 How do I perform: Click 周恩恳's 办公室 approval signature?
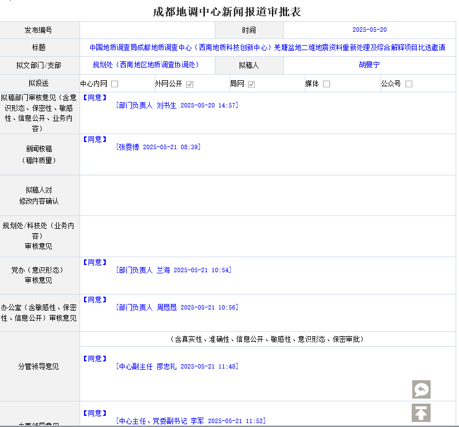point(177,307)
